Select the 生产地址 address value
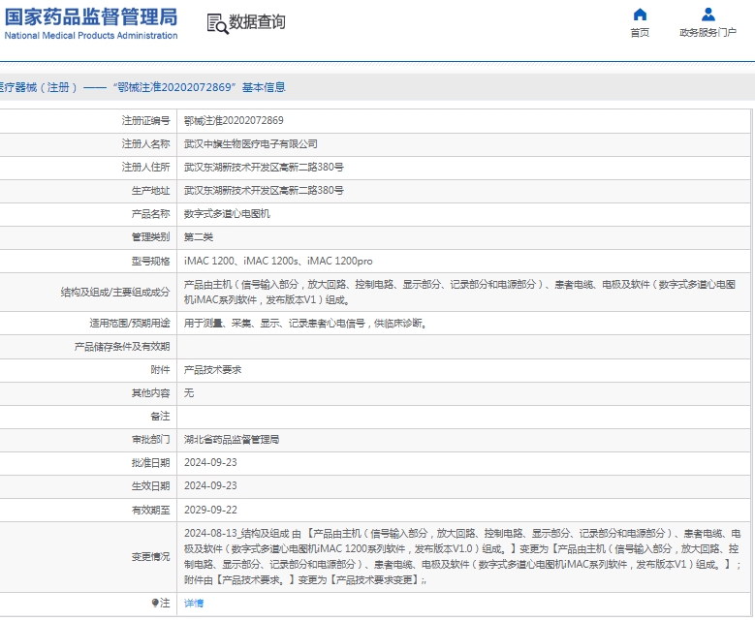This screenshot has width=755, height=621. [264, 190]
